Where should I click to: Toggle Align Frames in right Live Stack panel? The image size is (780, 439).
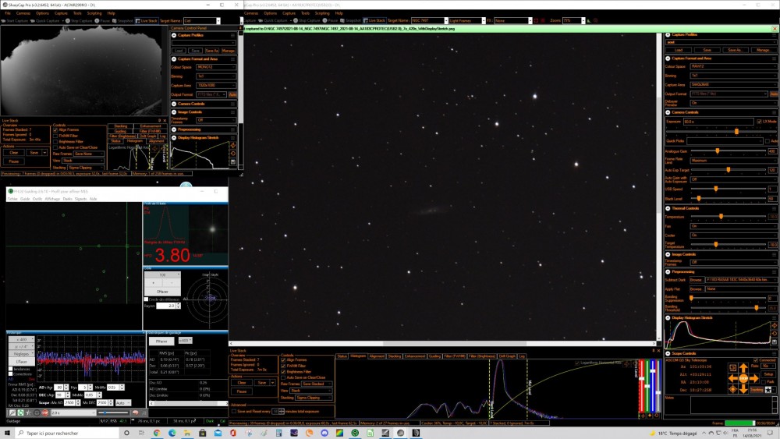point(283,359)
